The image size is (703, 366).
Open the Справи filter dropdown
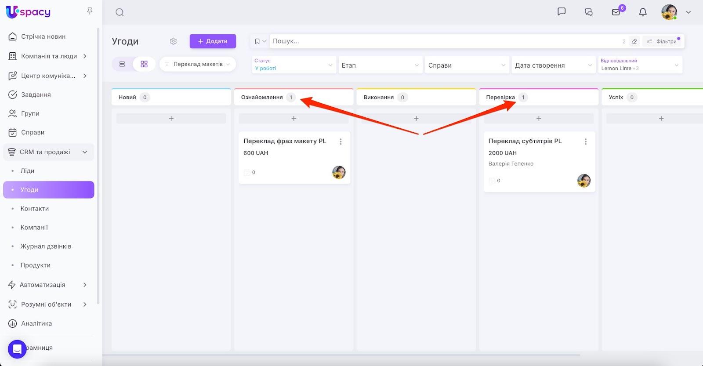coord(467,65)
